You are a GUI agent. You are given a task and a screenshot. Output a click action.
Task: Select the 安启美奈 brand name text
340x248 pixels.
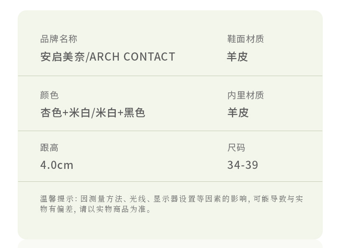[62, 57]
